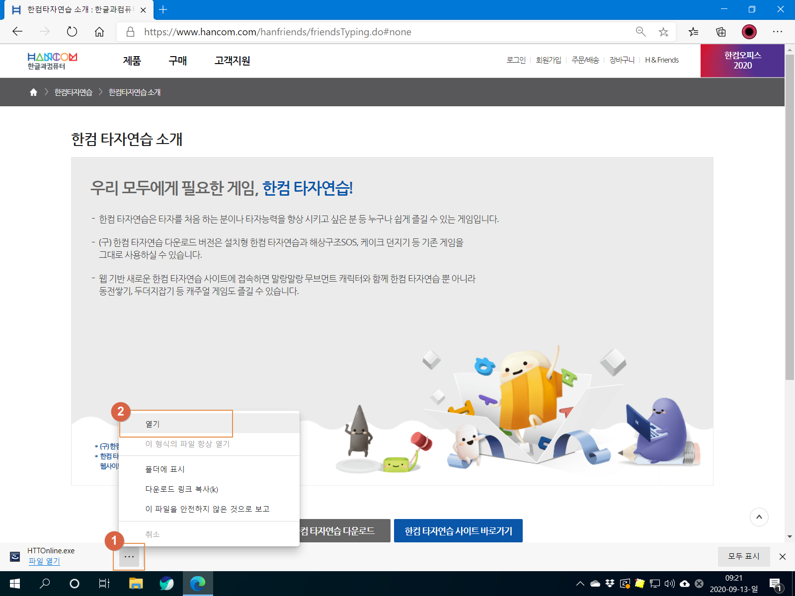Viewport: 795px width, 596px height.
Task: Click the site info lock icon
Action: click(130, 32)
